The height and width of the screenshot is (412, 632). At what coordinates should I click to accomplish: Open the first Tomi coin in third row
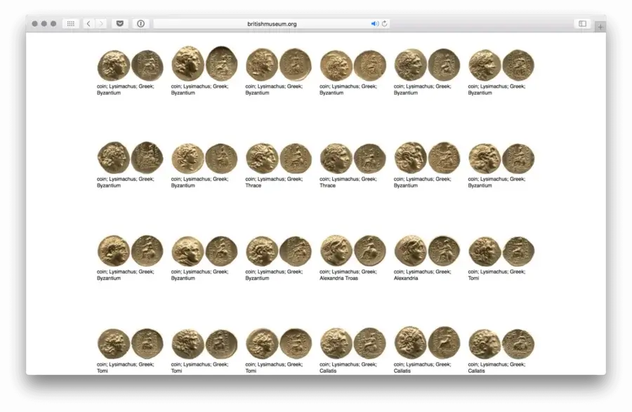[x=501, y=251]
